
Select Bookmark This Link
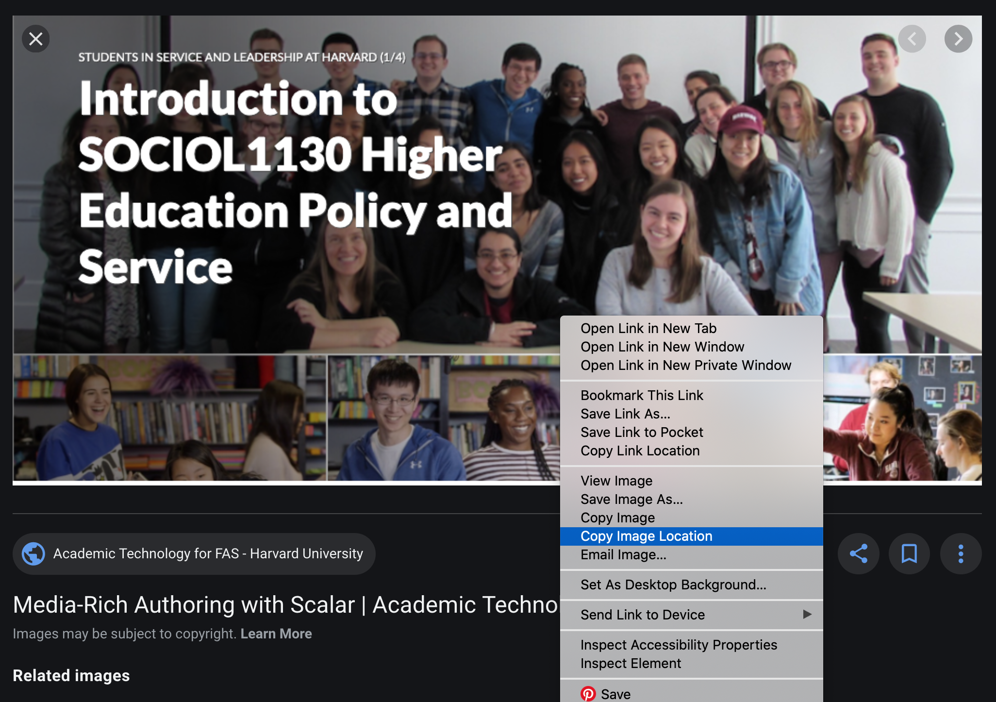(642, 395)
